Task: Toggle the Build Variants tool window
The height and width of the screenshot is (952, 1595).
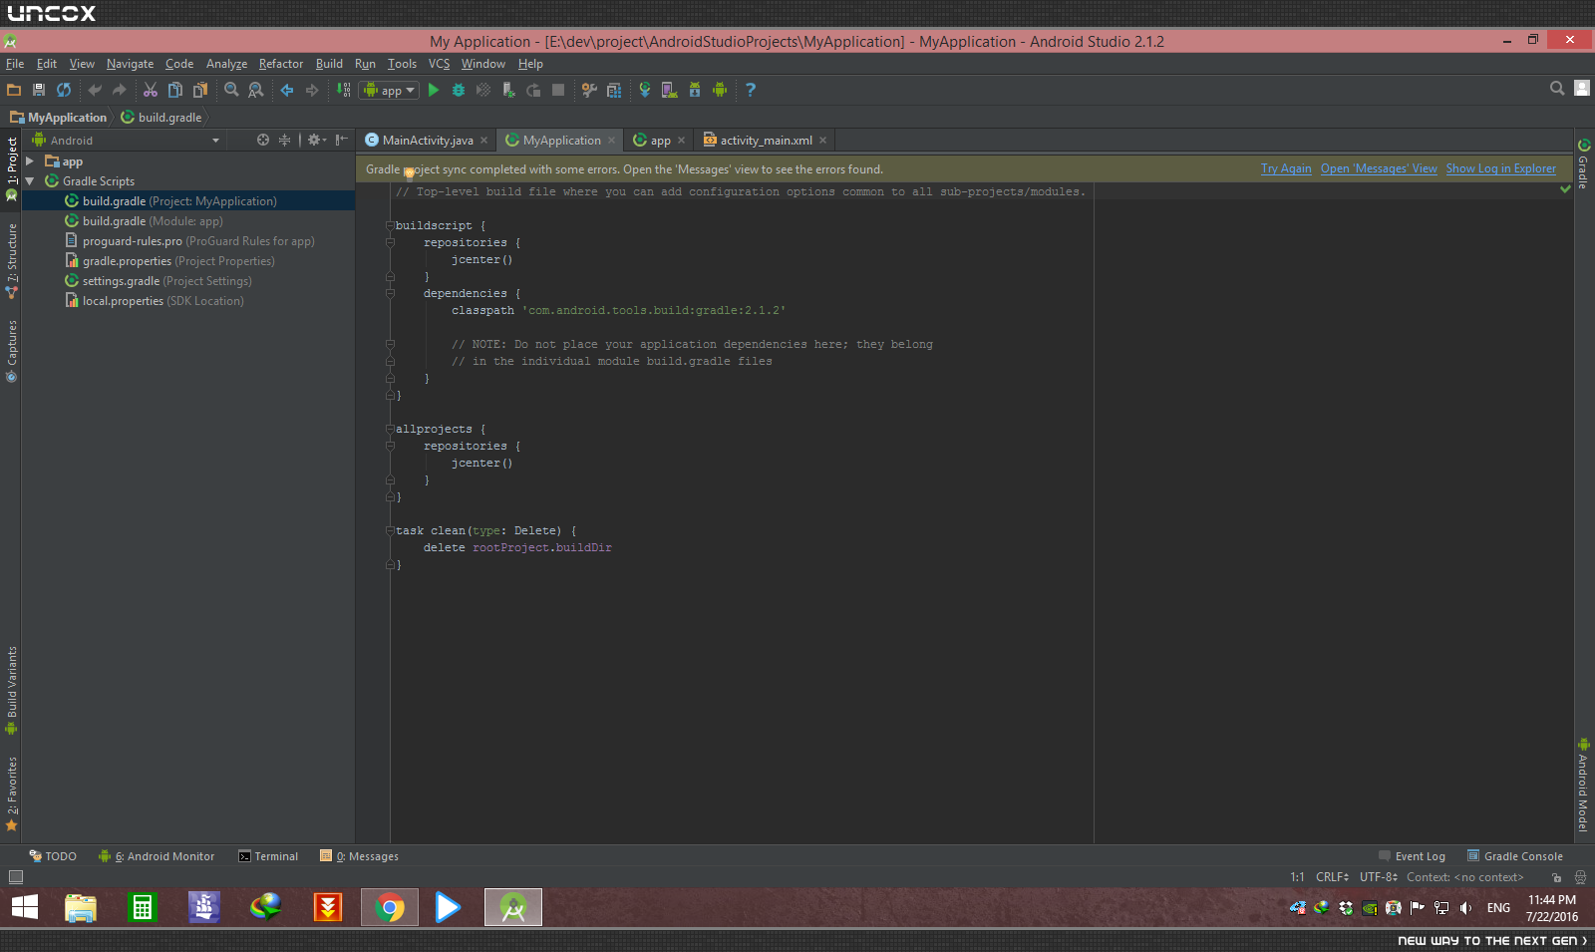Action: coord(11,690)
